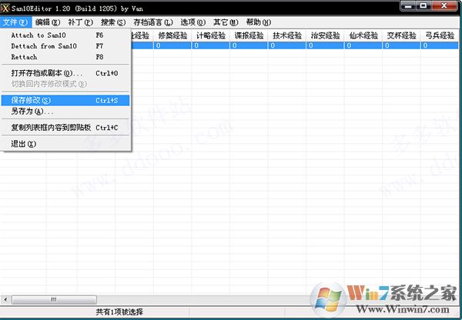462x320 pixels.
Task: Click the '修筑经验' column header
Action: coord(172,35)
